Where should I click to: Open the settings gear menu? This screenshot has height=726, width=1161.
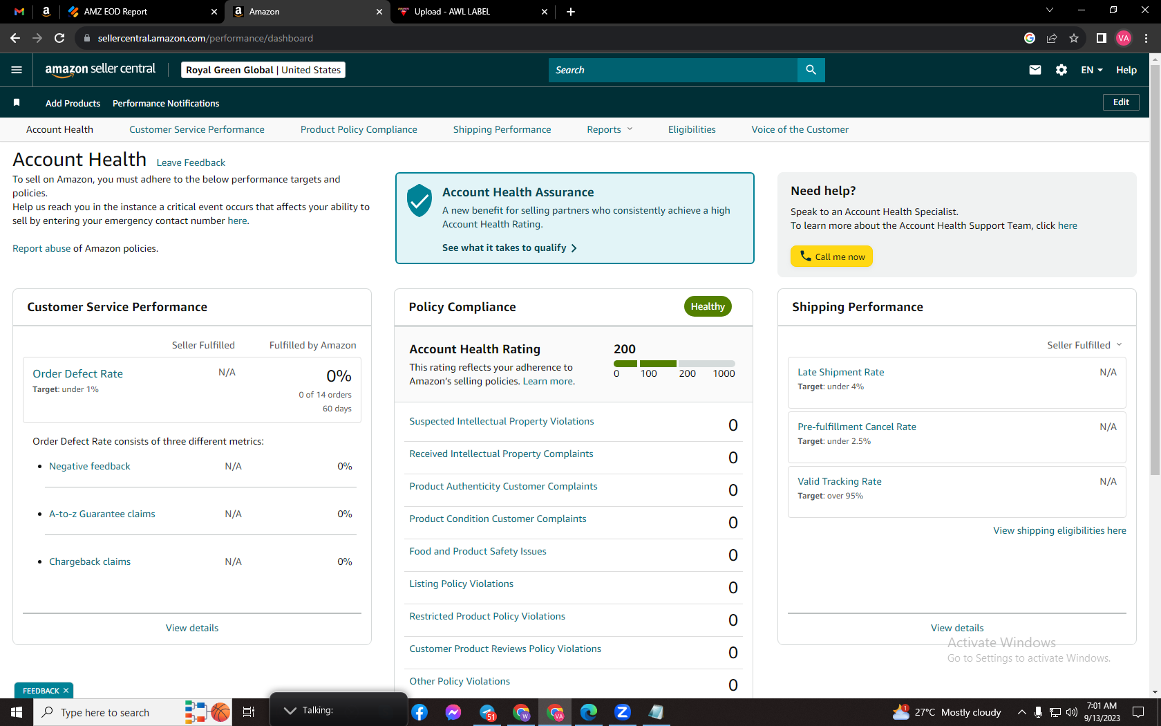tap(1061, 70)
